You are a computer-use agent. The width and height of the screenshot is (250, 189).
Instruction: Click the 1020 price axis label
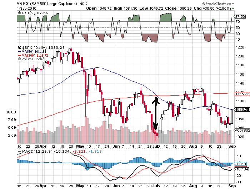click(240, 137)
